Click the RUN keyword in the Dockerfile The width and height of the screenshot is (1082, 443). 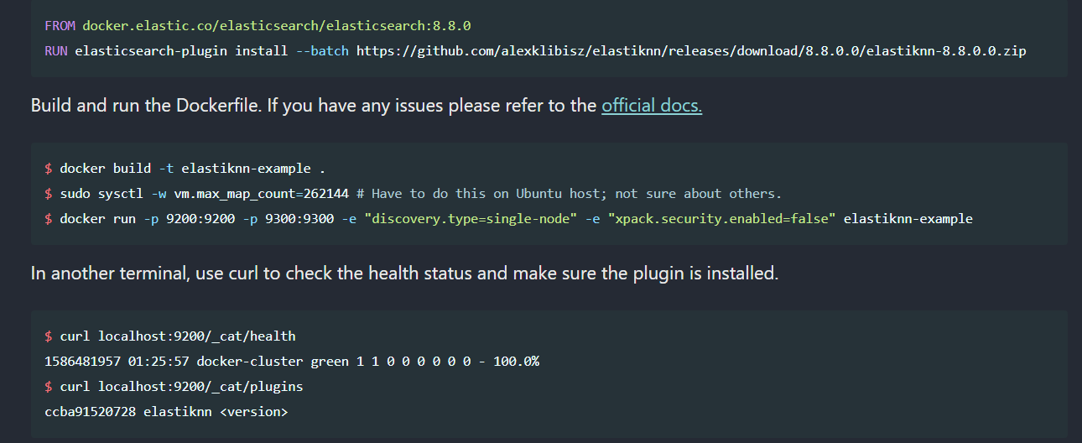click(55, 50)
